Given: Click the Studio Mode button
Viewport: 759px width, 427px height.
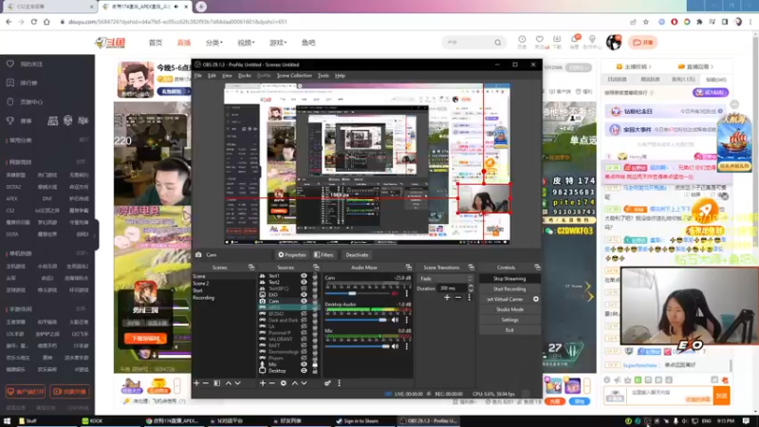Looking at the screenshot, I should 509,309.
